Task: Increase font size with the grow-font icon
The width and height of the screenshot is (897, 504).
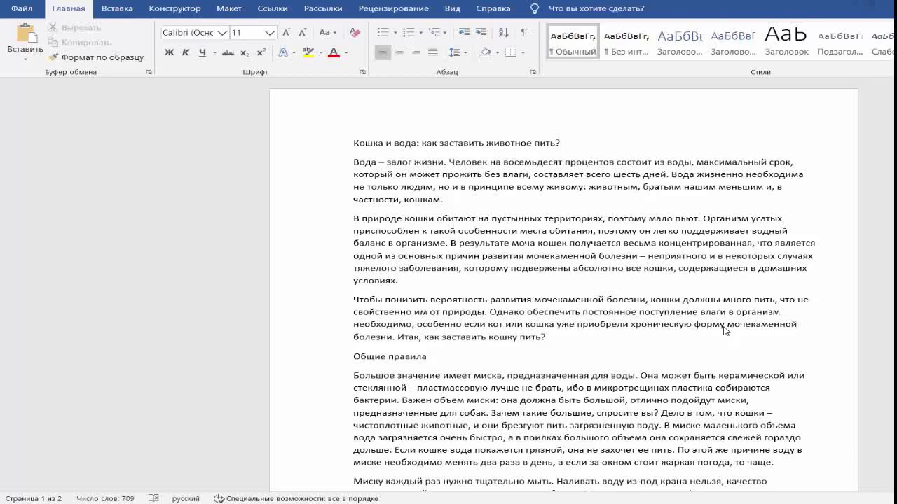Action: click(286, 33)
